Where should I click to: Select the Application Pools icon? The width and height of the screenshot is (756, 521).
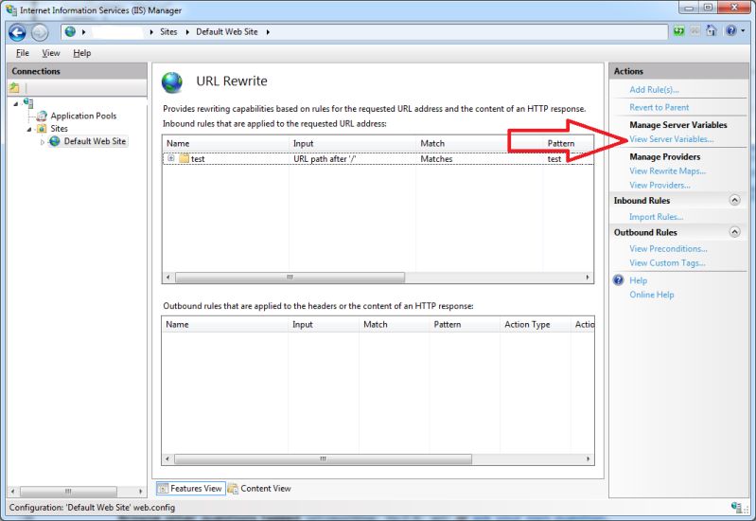point(42,116)
